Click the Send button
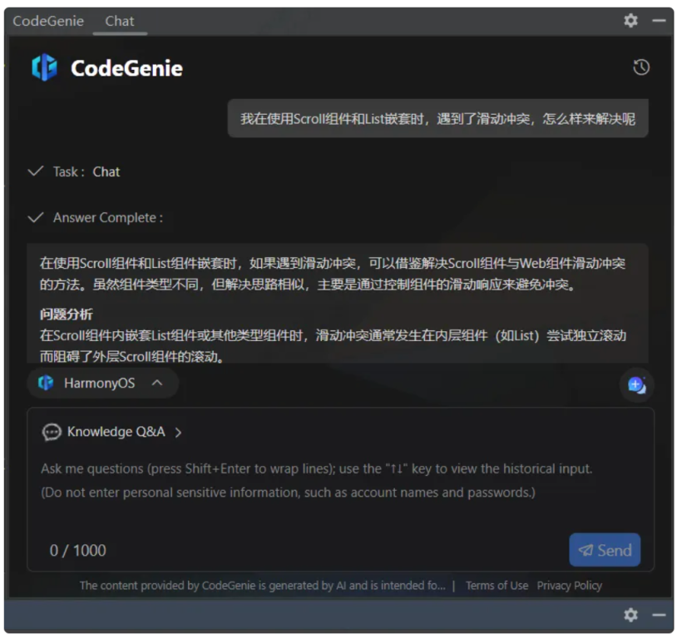Image resolution: width=682 pixels, height=644 pixels. click(605, 550)
